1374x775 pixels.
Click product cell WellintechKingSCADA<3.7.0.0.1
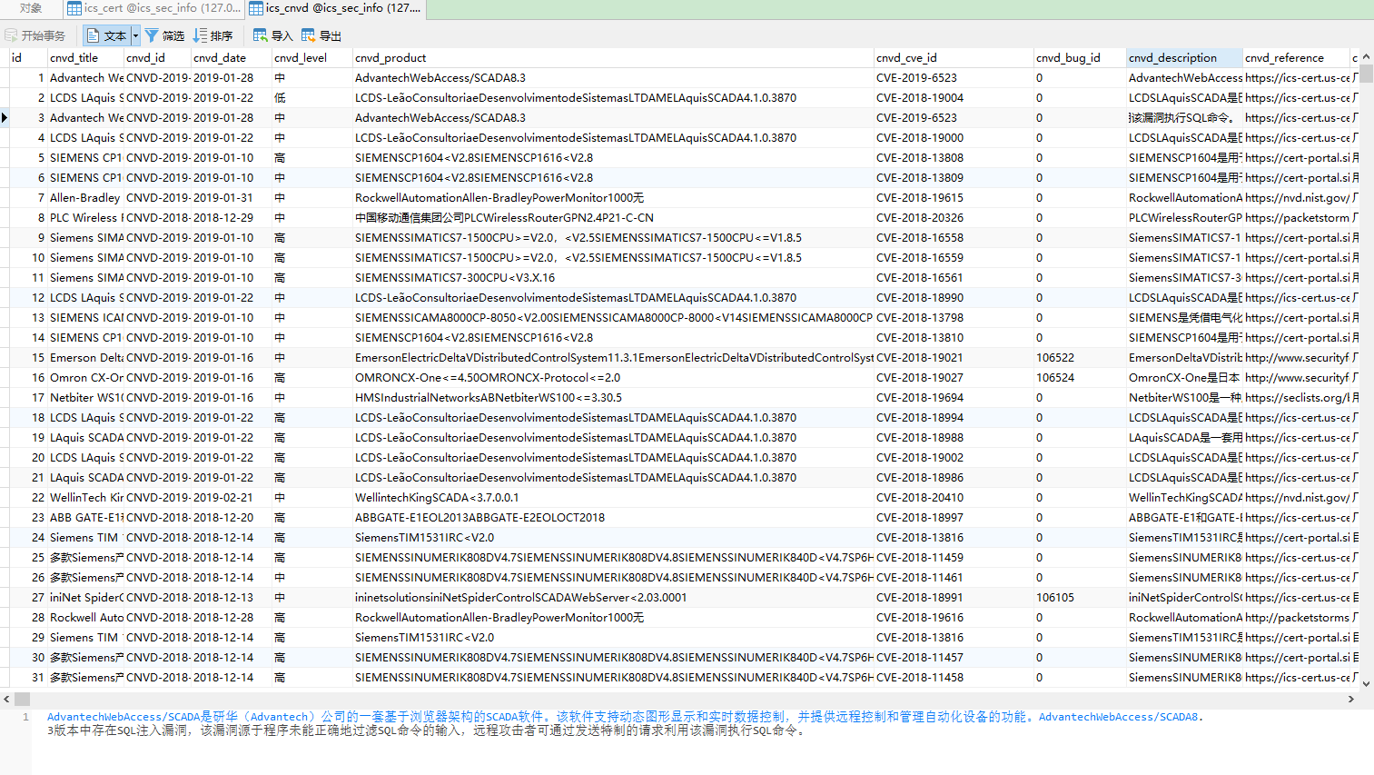613,497
